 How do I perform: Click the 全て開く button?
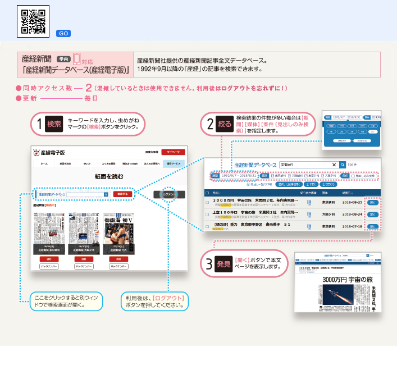(311, 184)
